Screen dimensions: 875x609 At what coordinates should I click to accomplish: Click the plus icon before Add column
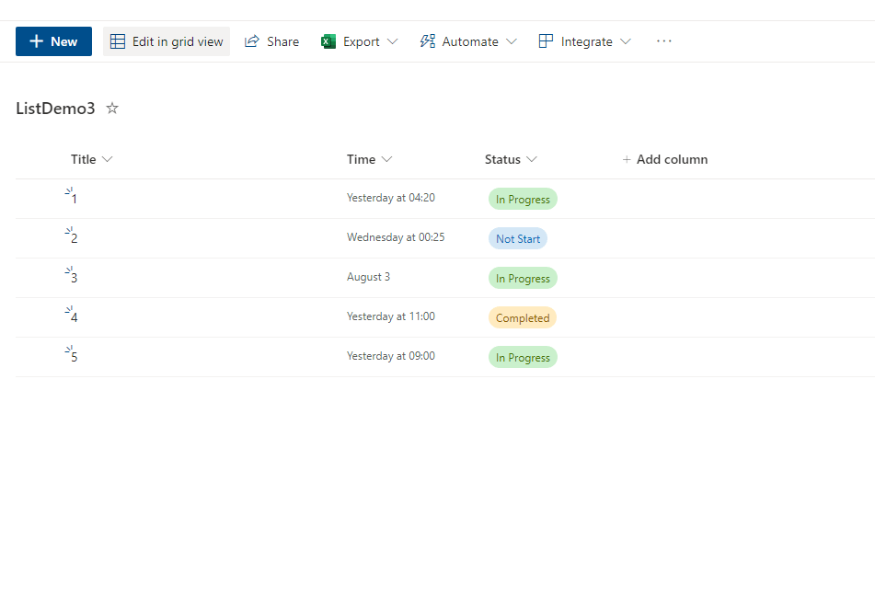click(x=627, y=160)
